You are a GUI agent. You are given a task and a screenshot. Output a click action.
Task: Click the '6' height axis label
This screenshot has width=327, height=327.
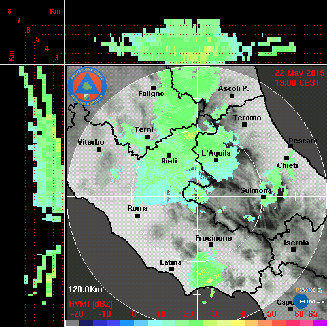[28, 30]
